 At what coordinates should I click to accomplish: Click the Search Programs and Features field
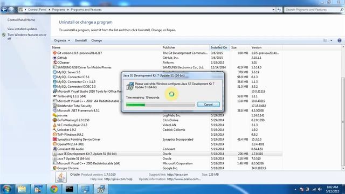pos(312,10)
